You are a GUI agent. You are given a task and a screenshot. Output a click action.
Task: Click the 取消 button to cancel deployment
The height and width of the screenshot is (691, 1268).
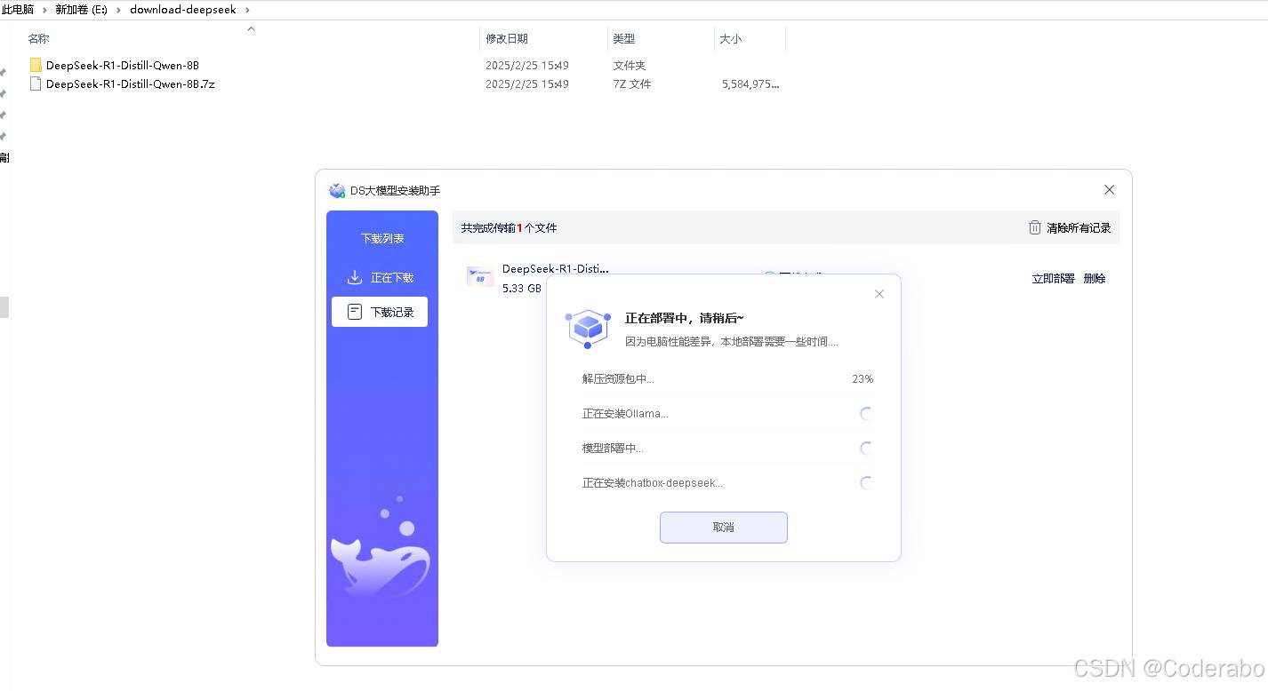coord(724,528)
